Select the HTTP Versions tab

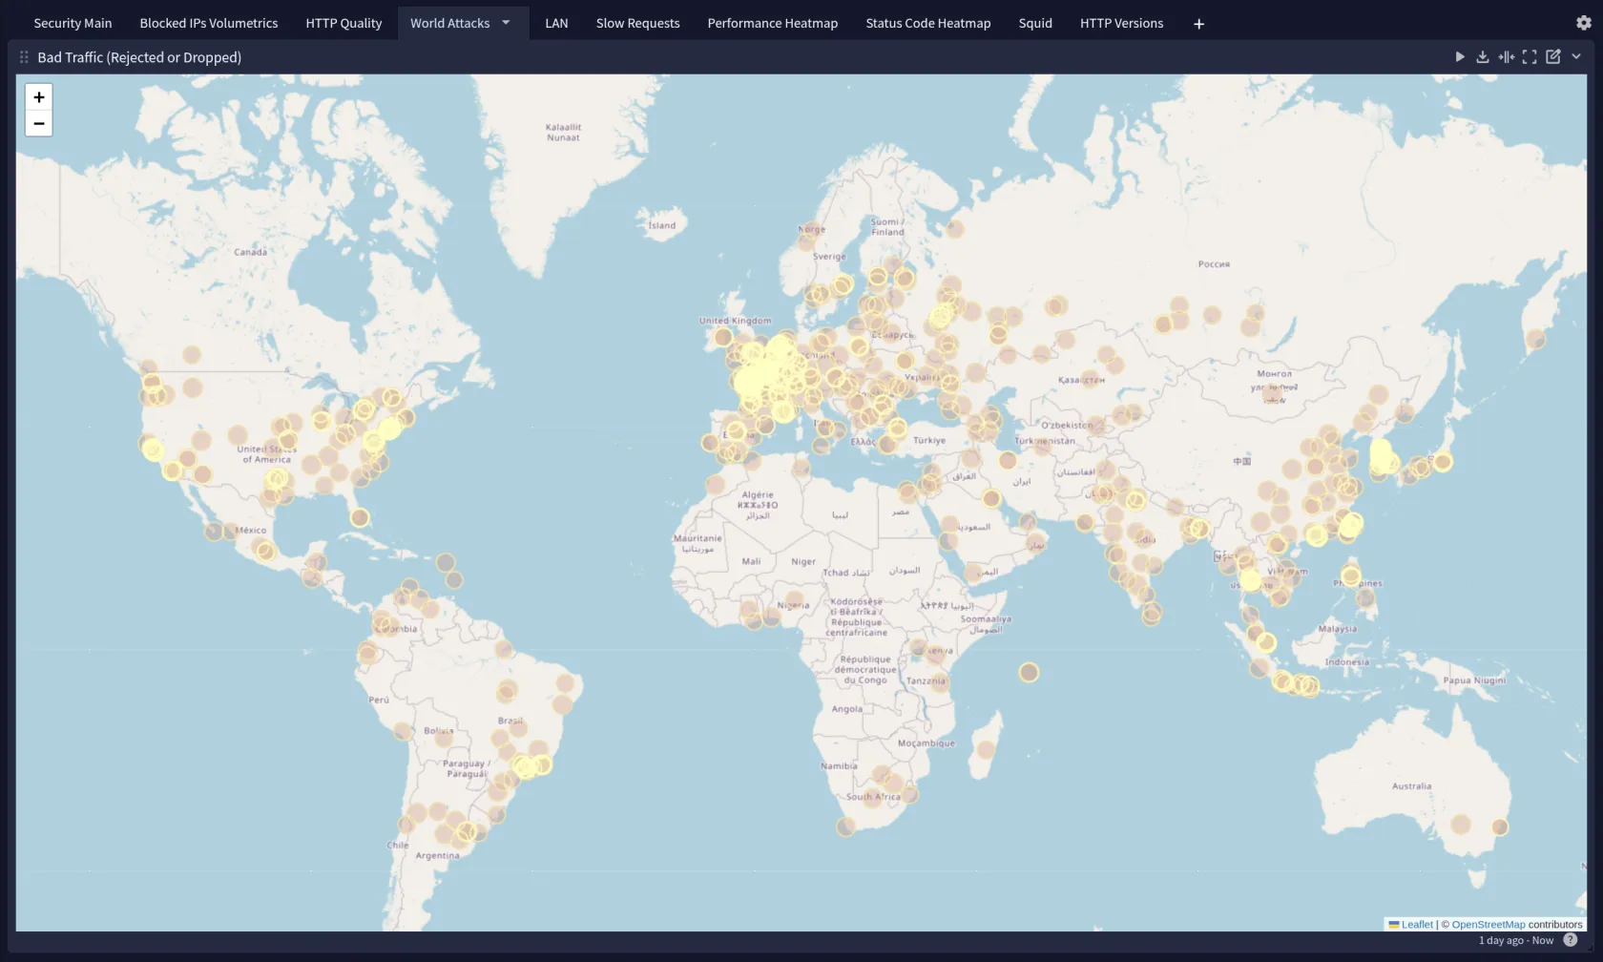click(x=1121, y=23)
